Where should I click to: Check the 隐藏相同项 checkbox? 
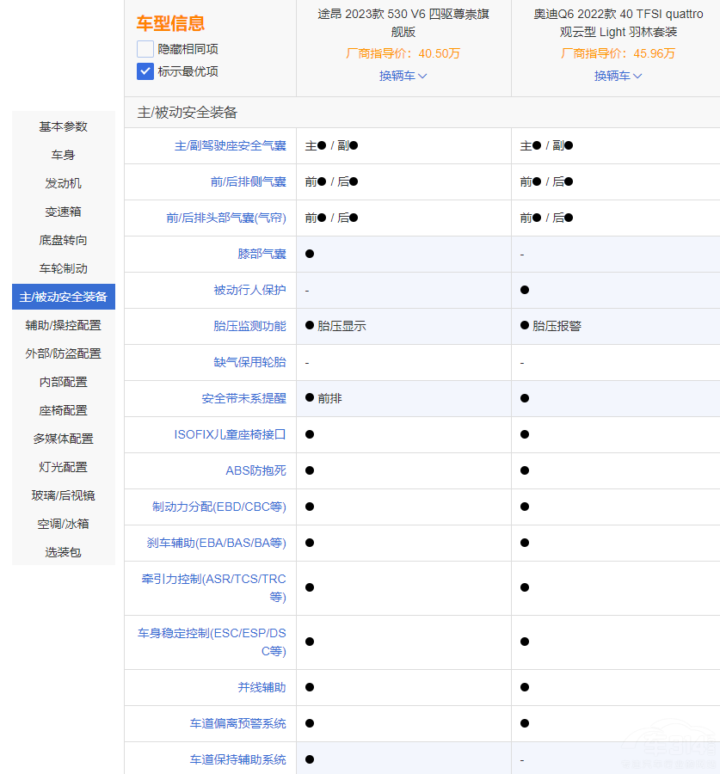pyautogui.click(x=145, y=49)
